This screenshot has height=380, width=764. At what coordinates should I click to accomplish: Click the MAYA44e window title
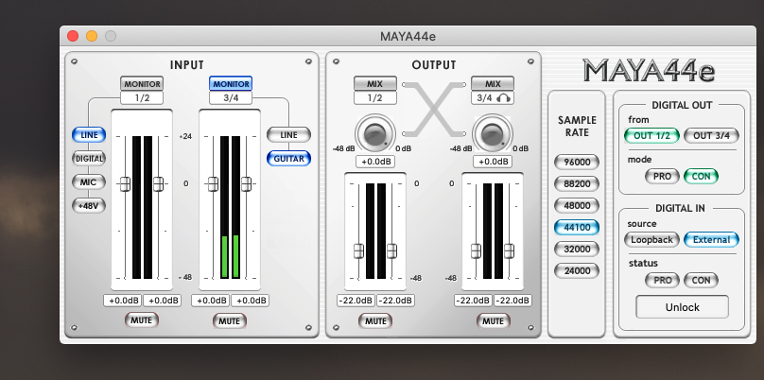[x=408, y=37]
